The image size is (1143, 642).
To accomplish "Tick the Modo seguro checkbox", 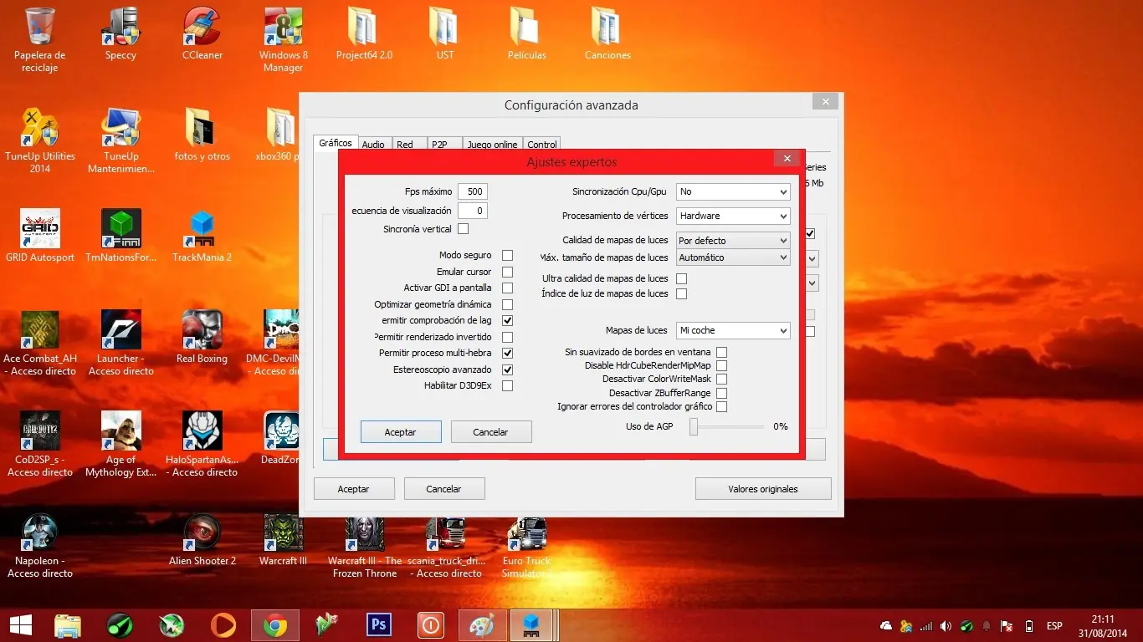I will coord(507,255).
